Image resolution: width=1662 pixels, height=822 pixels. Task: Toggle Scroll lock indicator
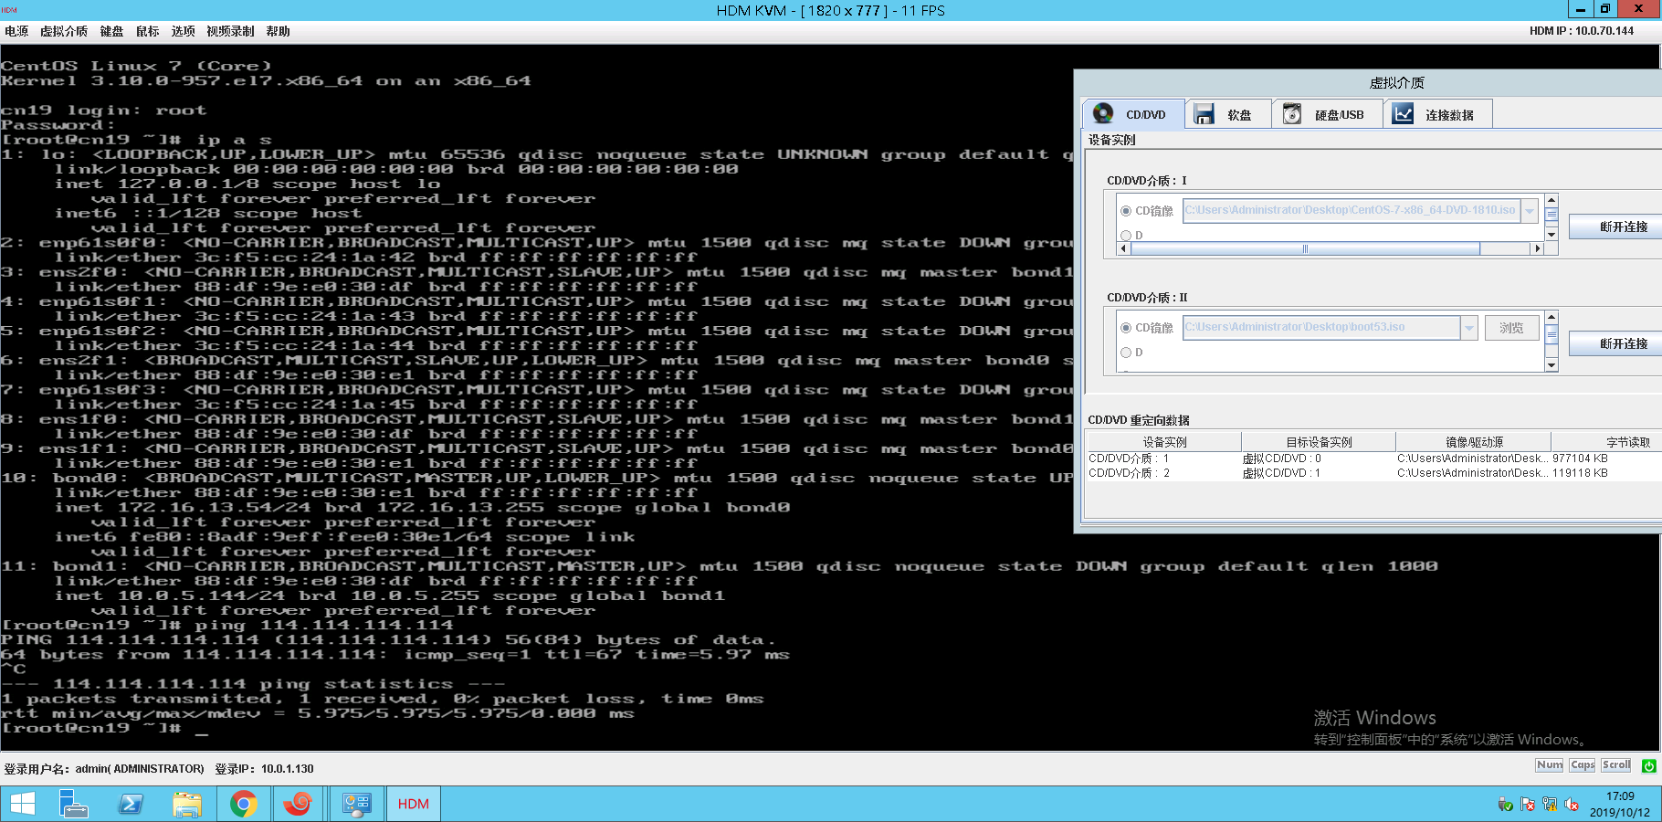click(1616, 765)
